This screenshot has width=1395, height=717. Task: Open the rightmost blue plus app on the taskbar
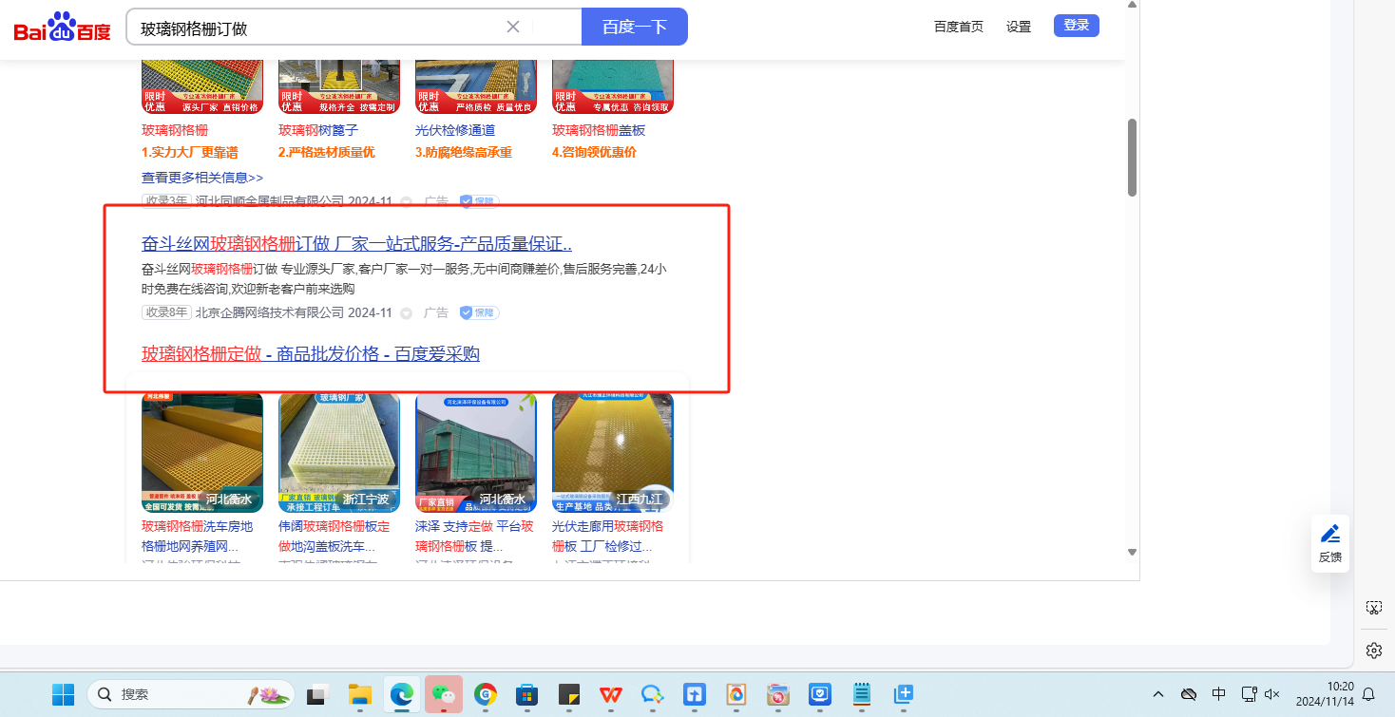904,694
